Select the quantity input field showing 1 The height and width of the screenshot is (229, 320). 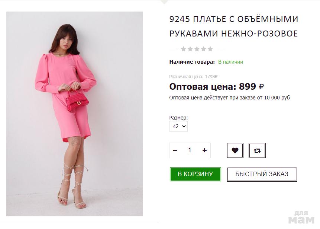(x=190, y=150)
